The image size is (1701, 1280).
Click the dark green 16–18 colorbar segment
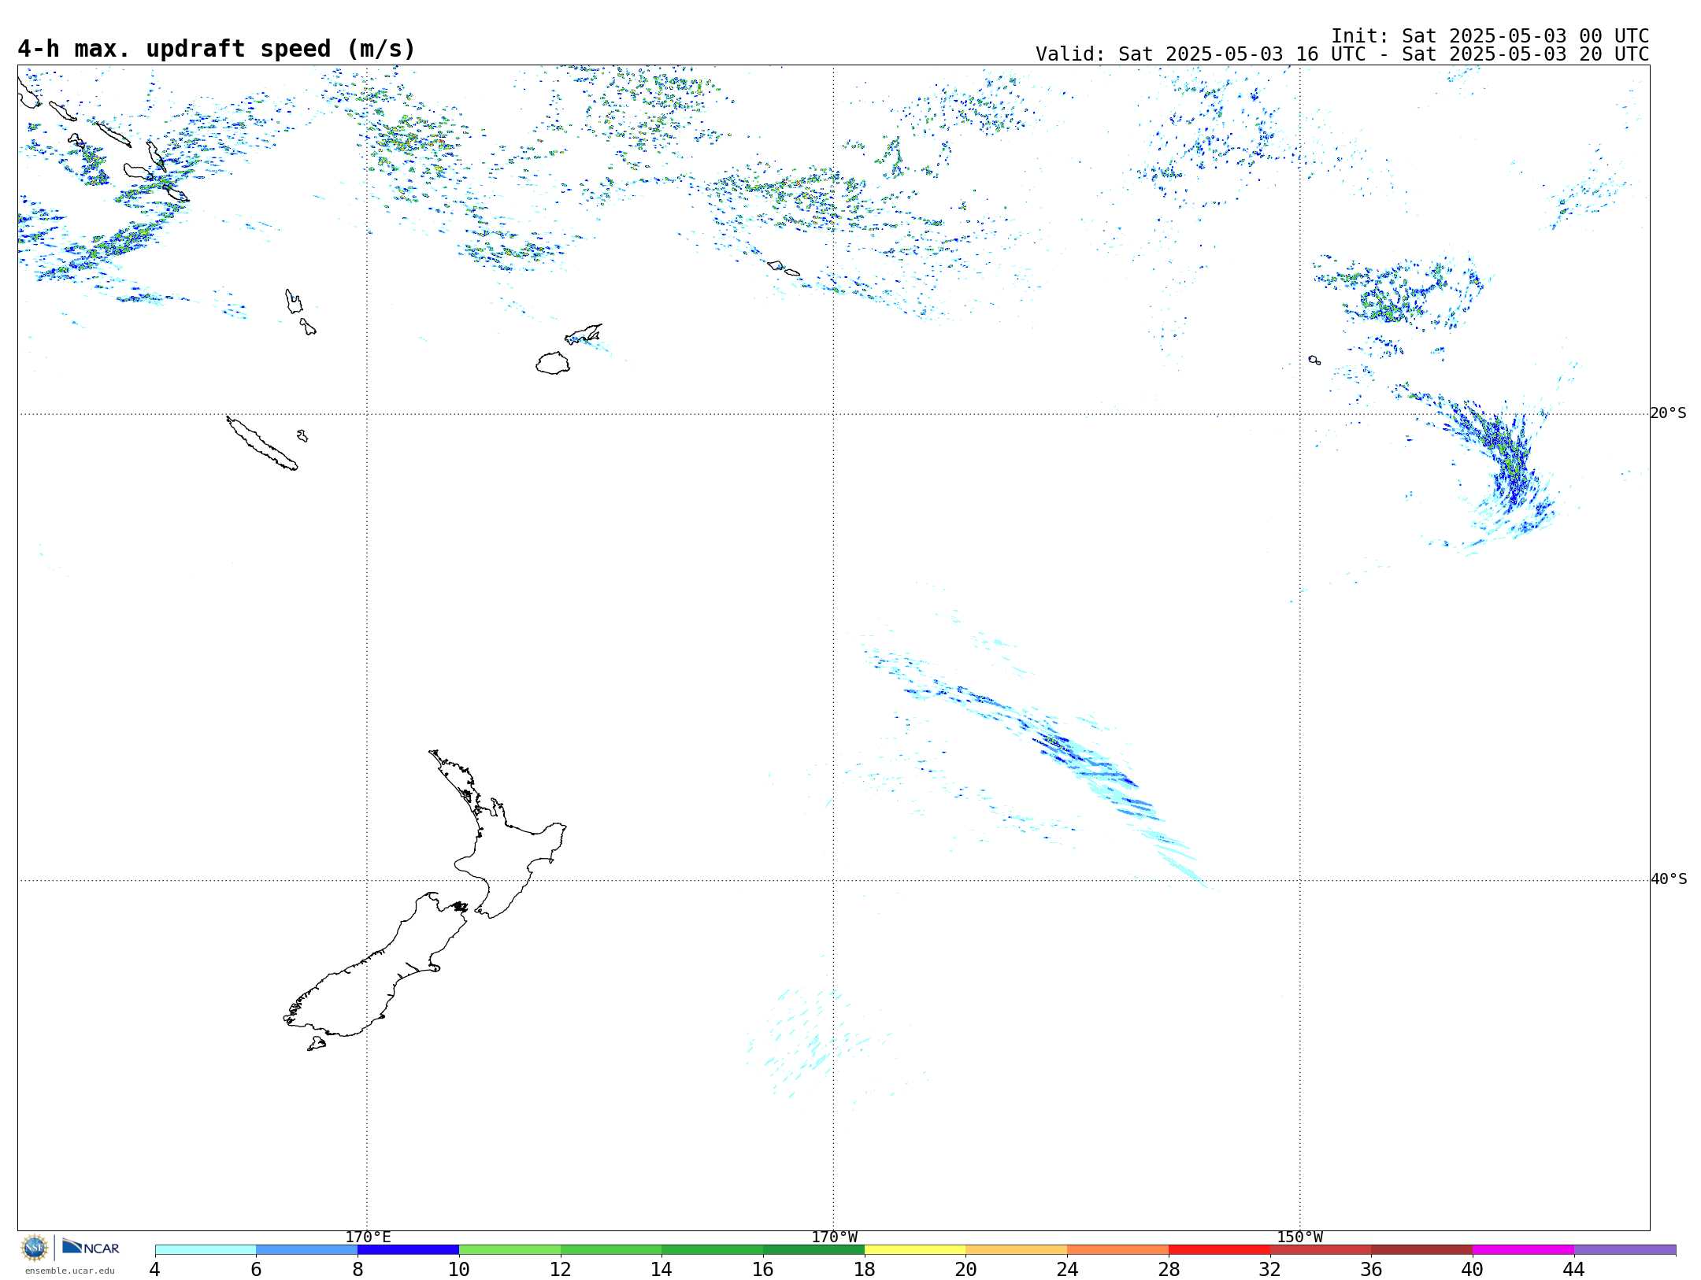(813, 1249)
